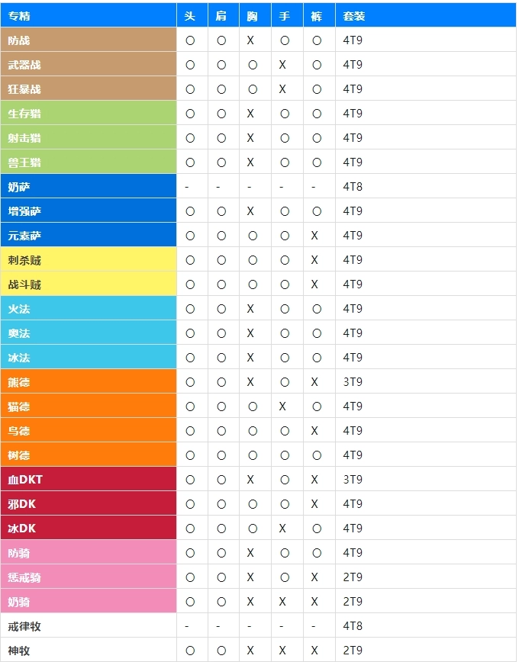Click the 惩戒骑 pink row label
Screen dimensions: 519x662
(x=24, y=577)
